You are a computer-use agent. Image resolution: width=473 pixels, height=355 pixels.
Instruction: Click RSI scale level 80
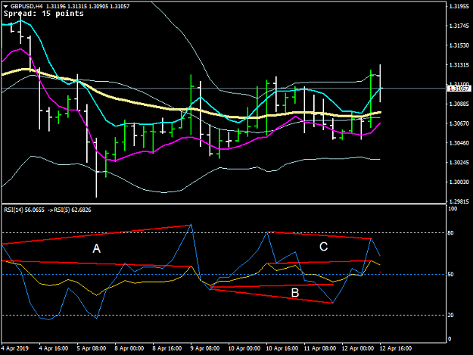[451, 233]
